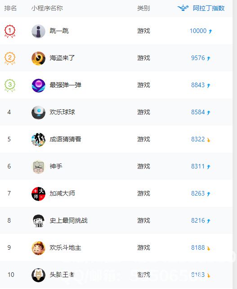The width and height of the screenshot is (237, 289).
Task: Open the 欢乐斗地主 name link
Action: (x=65, y=247)
